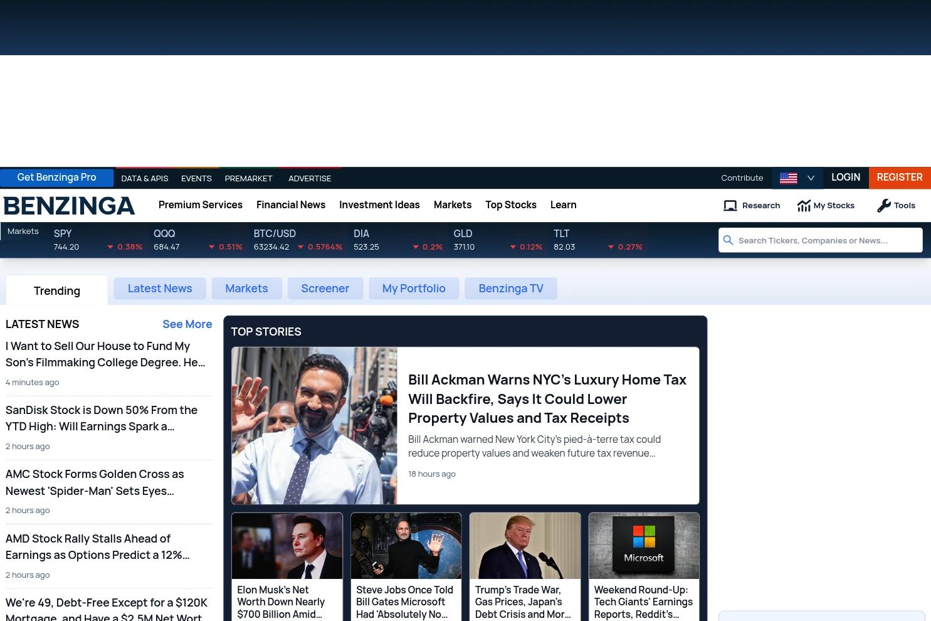Open the sell our house filmmaking story
The height and width of the screenshot is (621, 931).
105,354
